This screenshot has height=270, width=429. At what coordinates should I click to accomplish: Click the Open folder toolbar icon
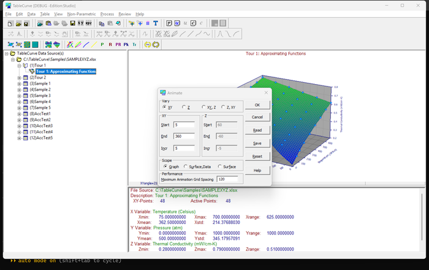click(x=18, y=23)
